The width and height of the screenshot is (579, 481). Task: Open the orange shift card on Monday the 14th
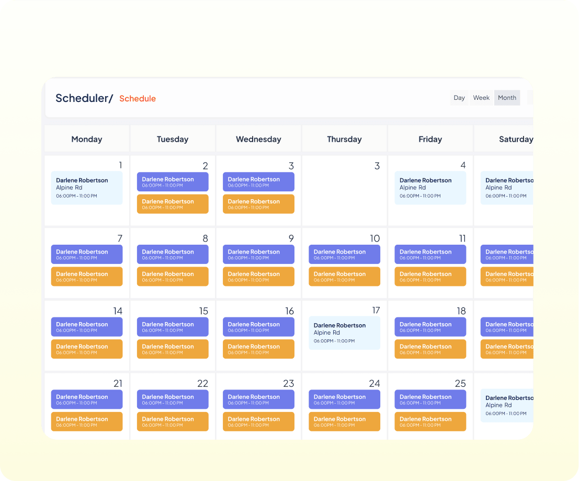(x=87, y=349)
